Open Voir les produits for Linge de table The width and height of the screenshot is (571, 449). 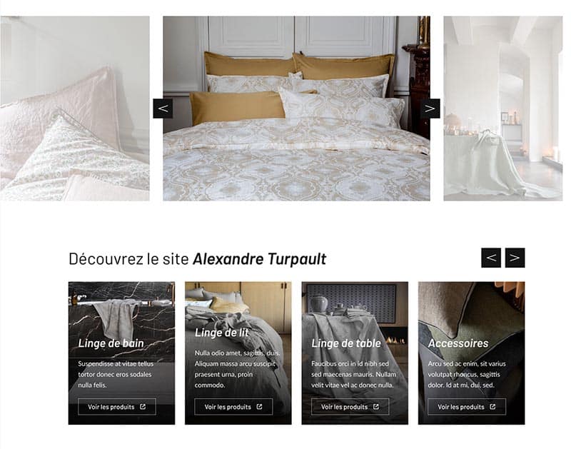pos(350,406)
